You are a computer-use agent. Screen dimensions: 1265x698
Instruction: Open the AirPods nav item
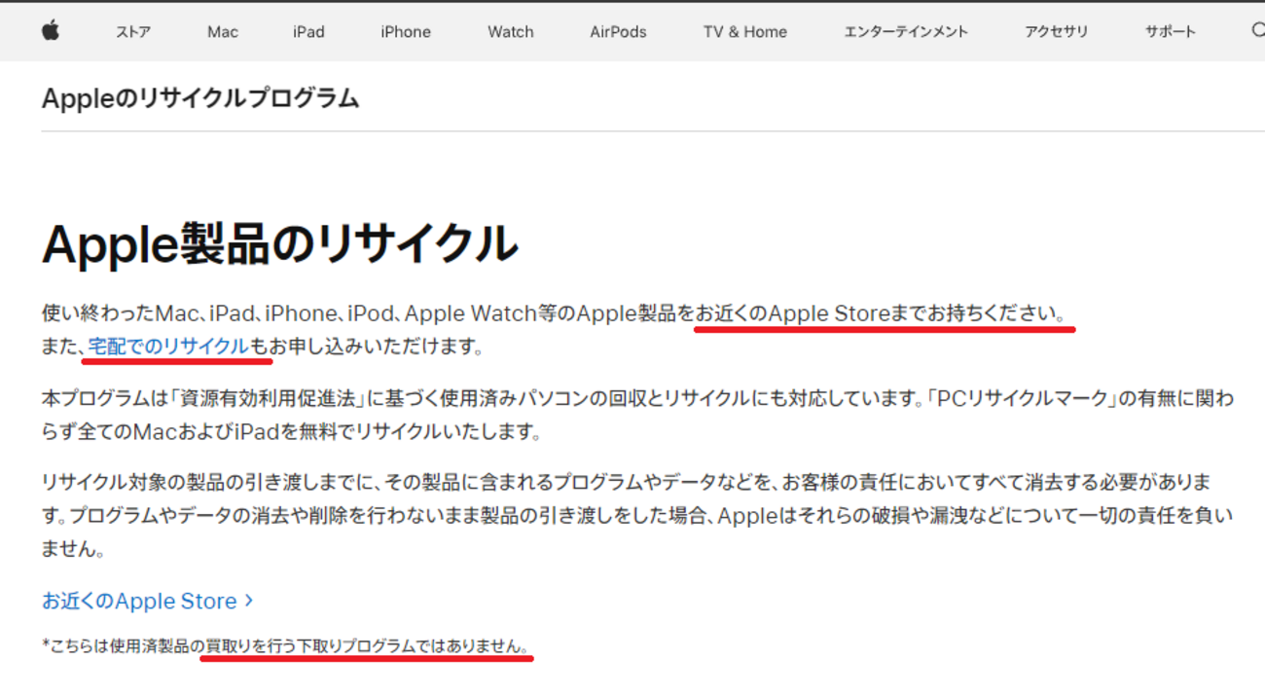pyautogui.click(x=618, y=32)
